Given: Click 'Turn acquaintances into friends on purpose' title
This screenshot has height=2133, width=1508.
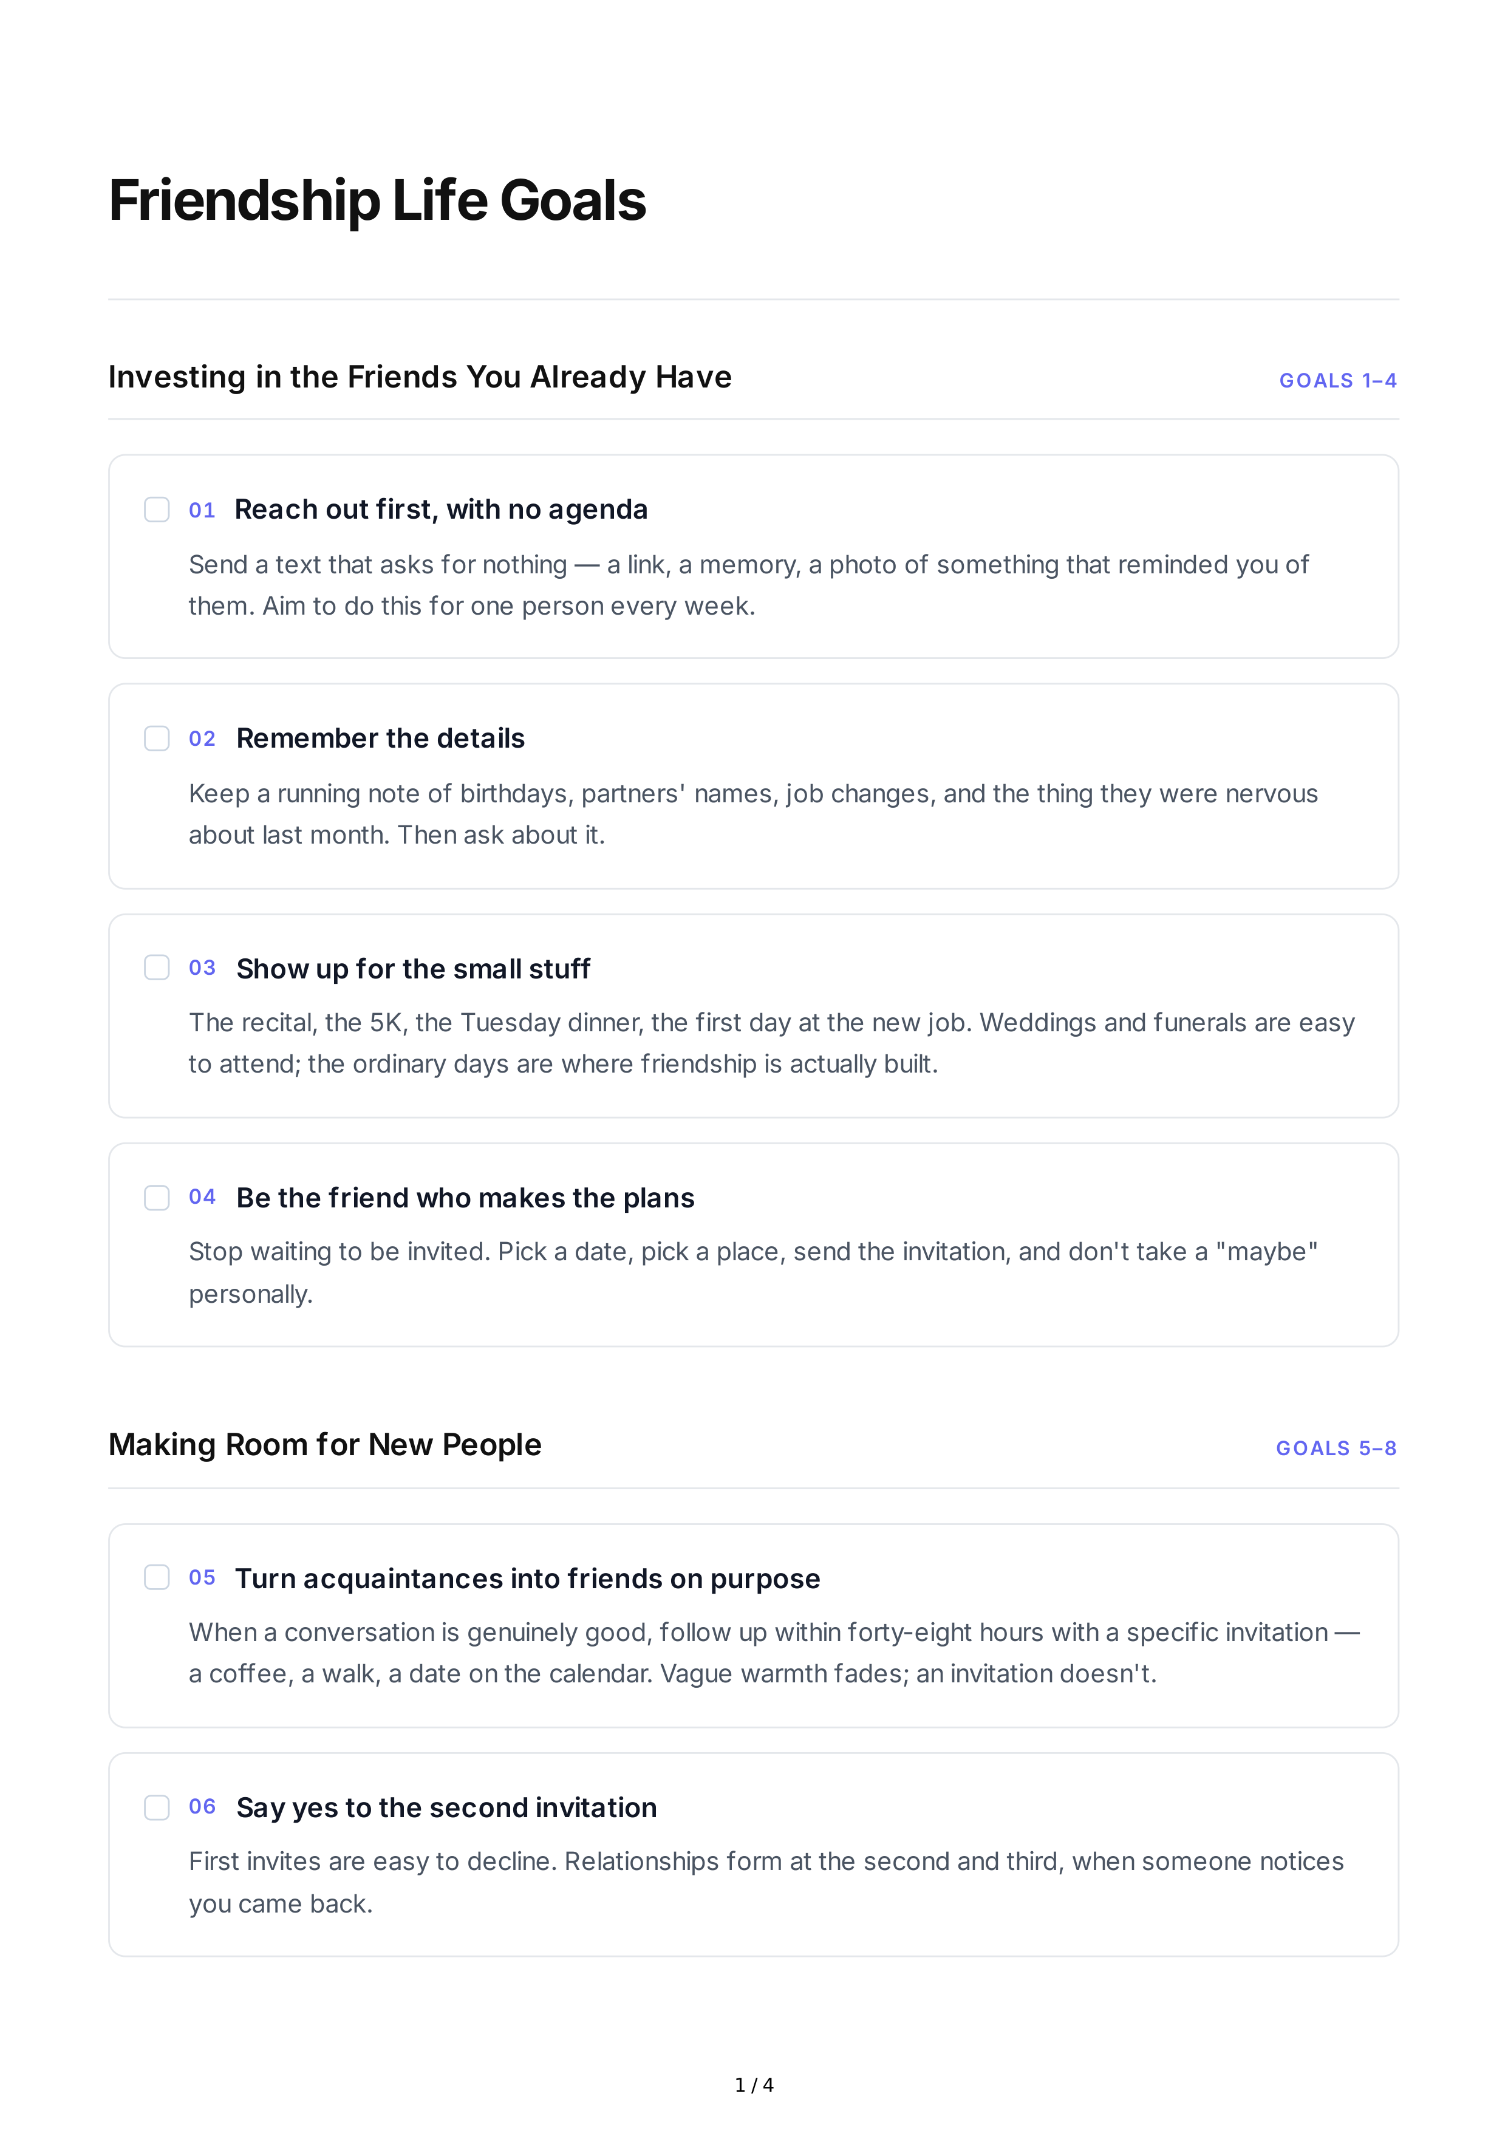Looking at the screenshot, I should (x=528, y=1578).
